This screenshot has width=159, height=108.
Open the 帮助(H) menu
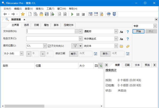pos(73,9)
